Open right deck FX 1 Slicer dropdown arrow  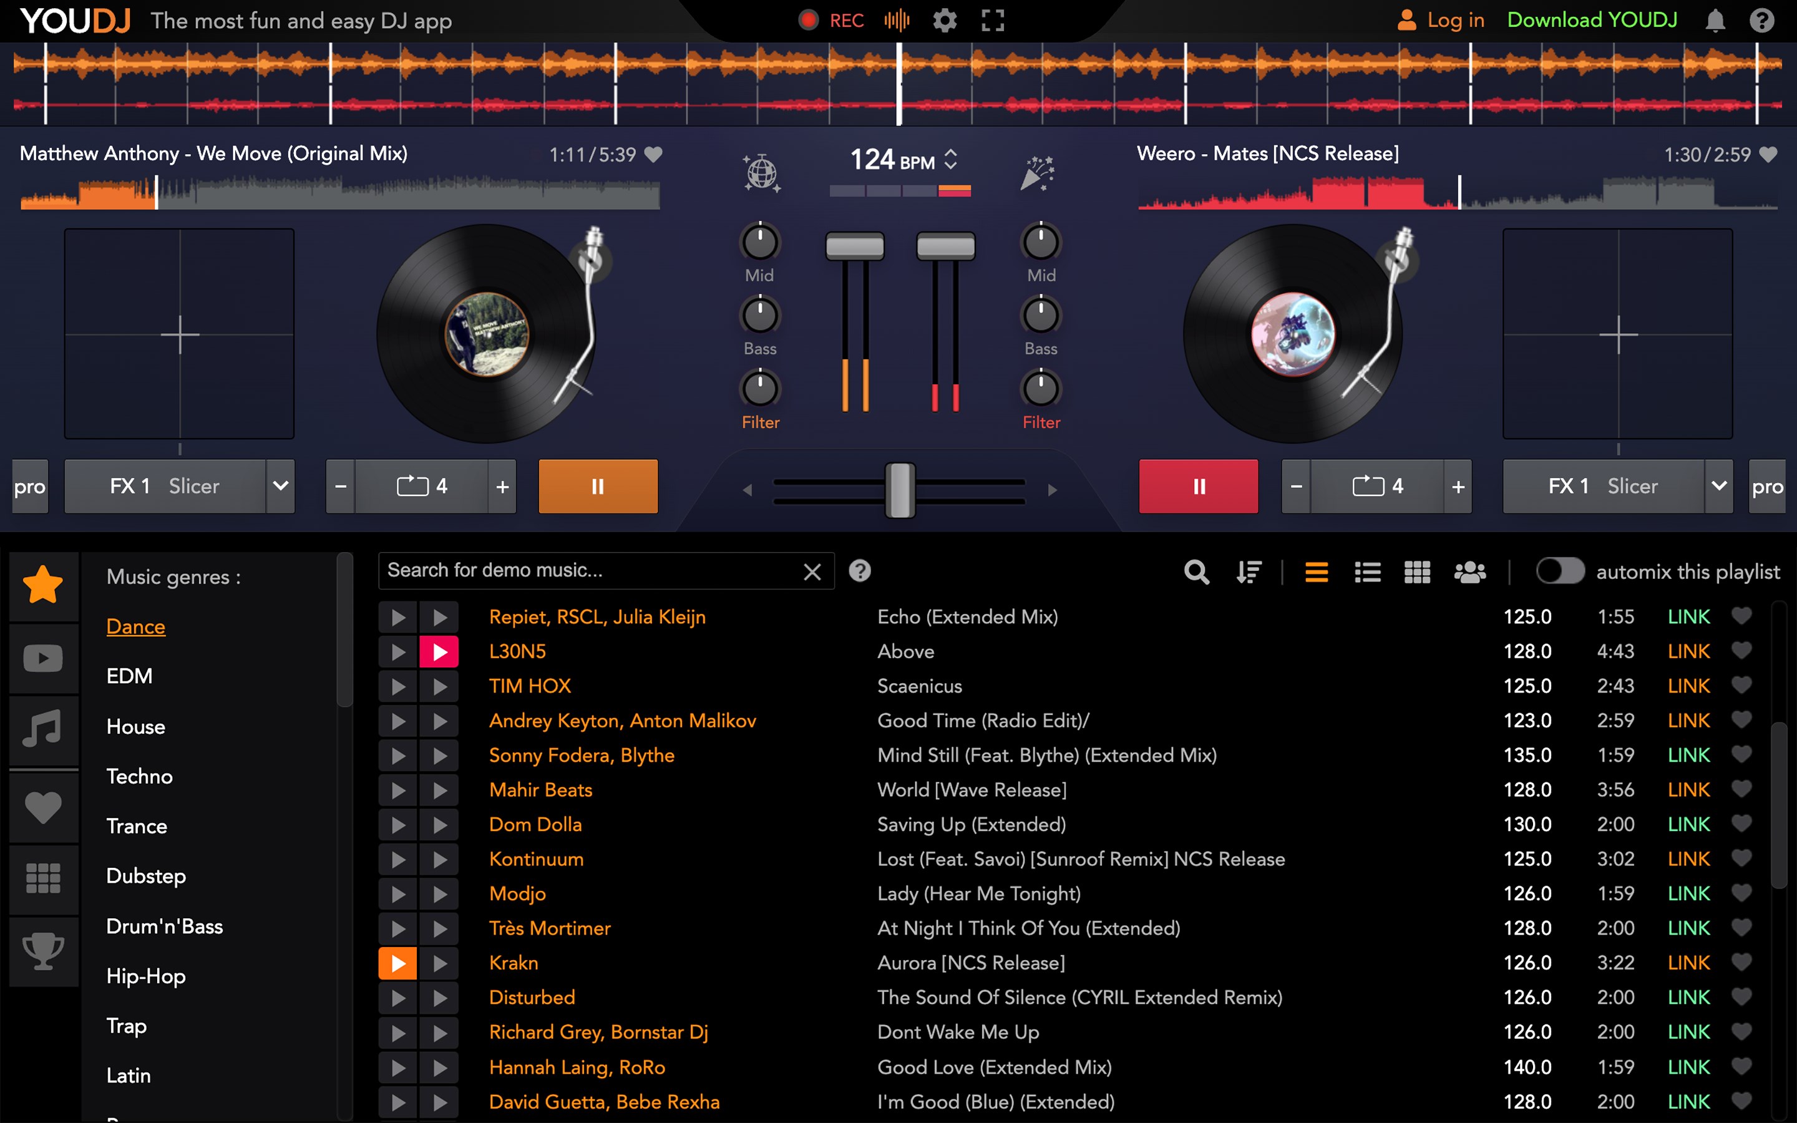1719,487
